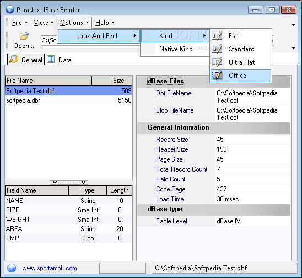Switch to the Data tab
This screenshot has width=302, height=278.
(60, 60)
